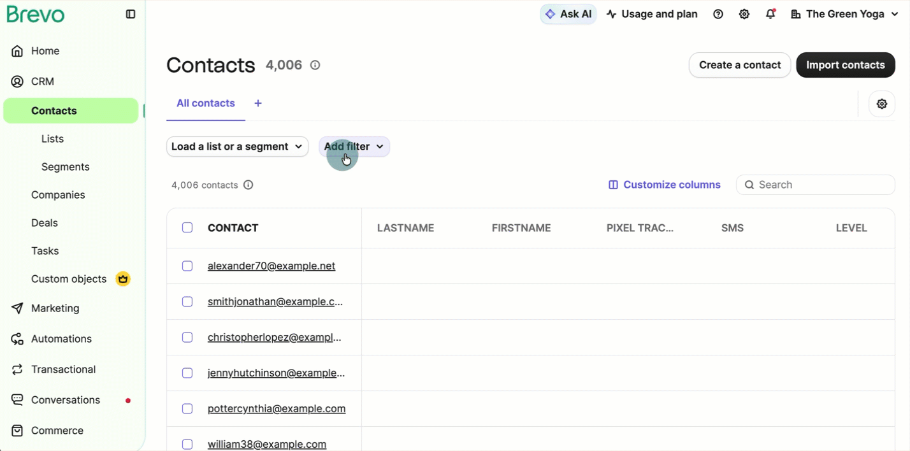
Task: Click the PIXEL TRAC... column header
Action: click(640, 228)
